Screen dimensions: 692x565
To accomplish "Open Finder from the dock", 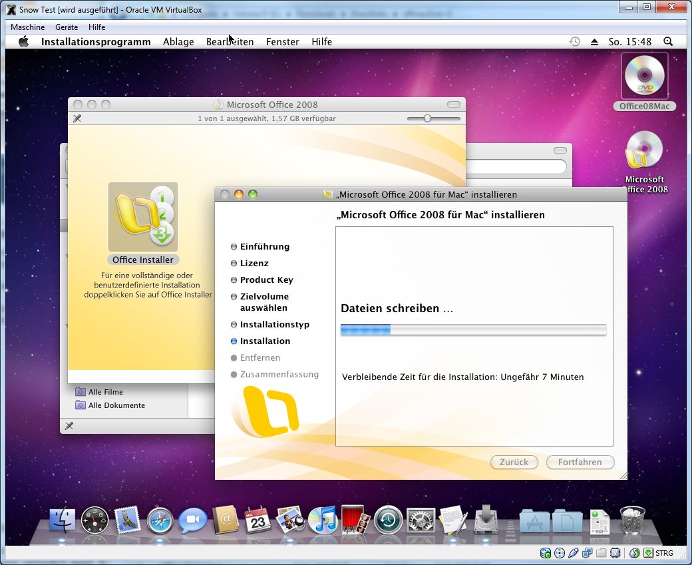I will click(62, 520).
